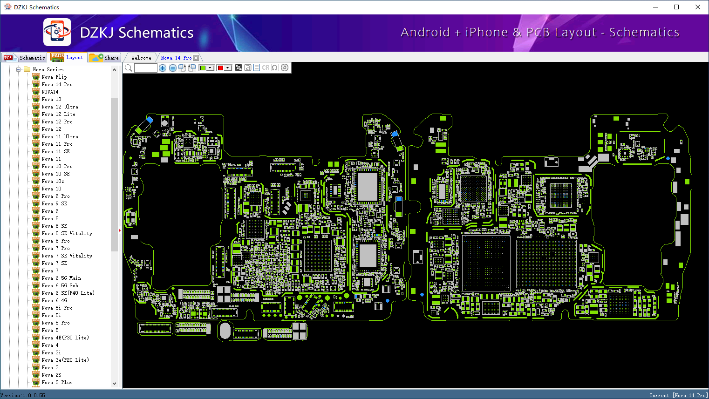Switch to the Layout tab
Image resolution: width=709 pixels, height=399 pixels.
click(x=68, y=57)
